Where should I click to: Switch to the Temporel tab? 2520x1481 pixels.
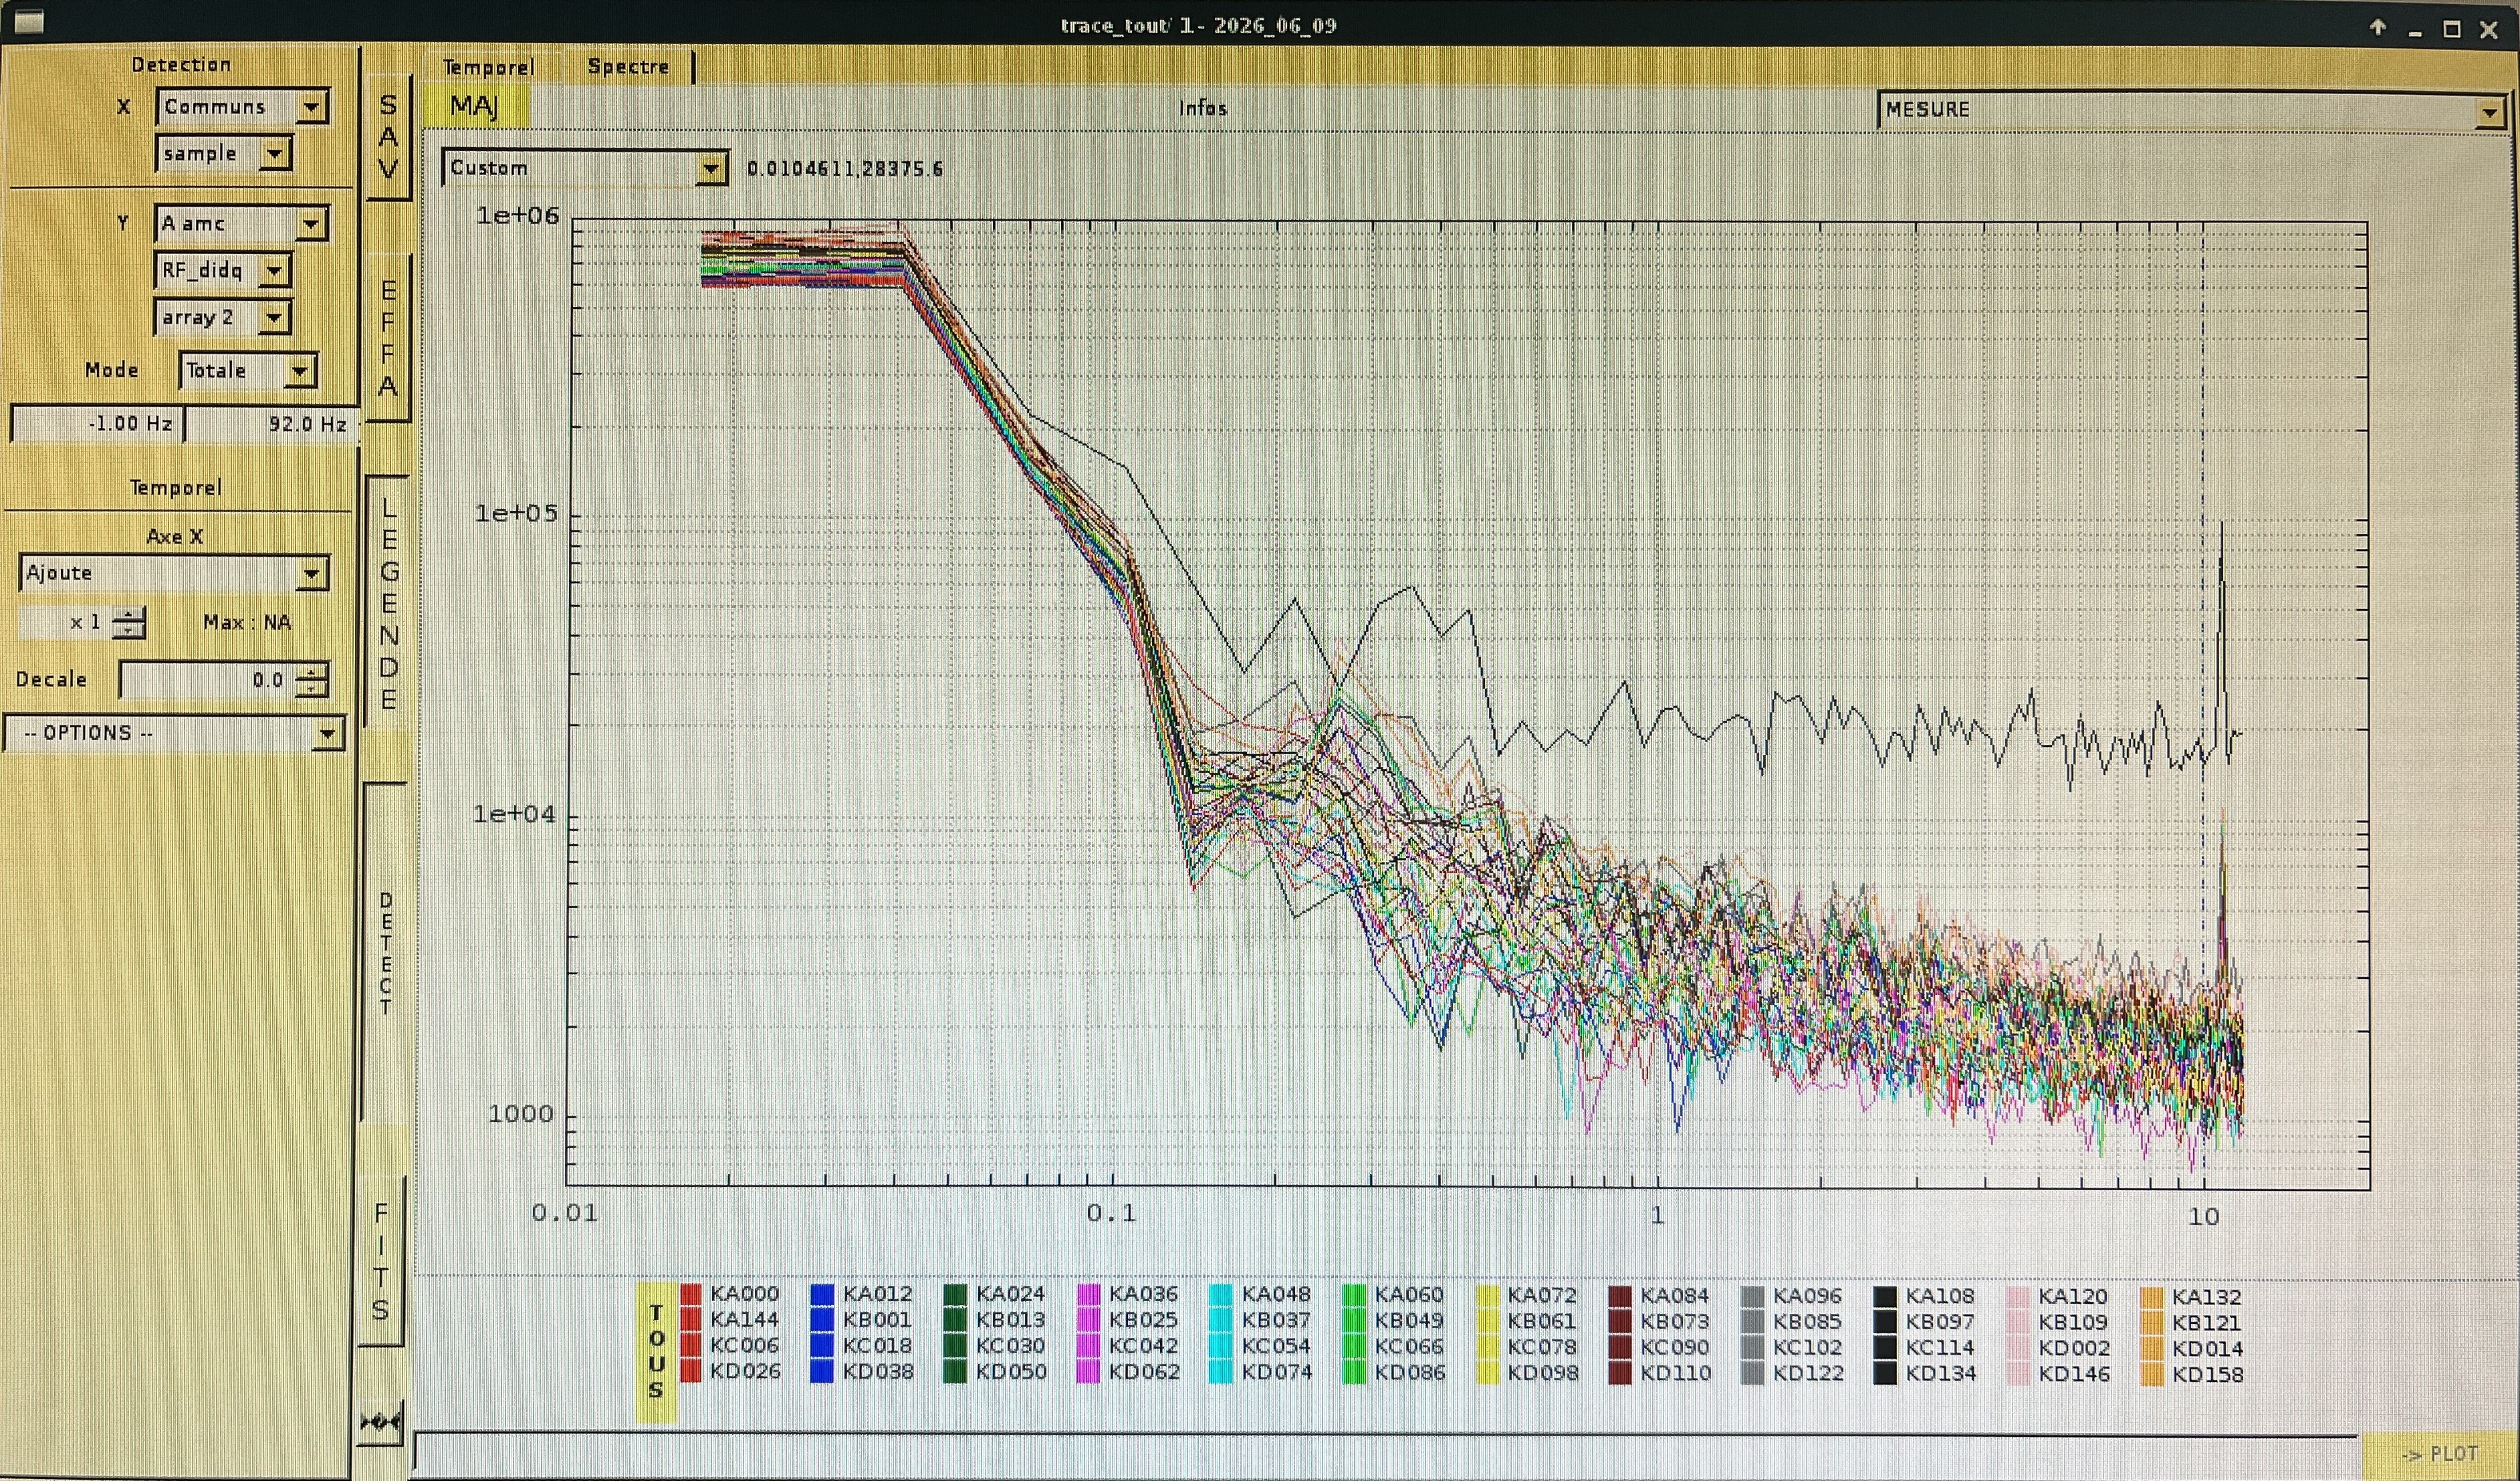489,67
